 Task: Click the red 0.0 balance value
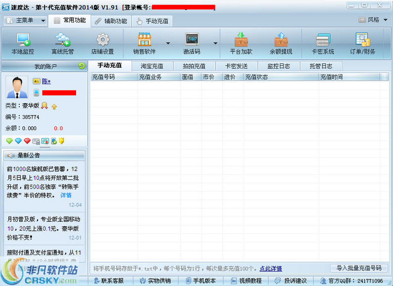click(58, 128)
